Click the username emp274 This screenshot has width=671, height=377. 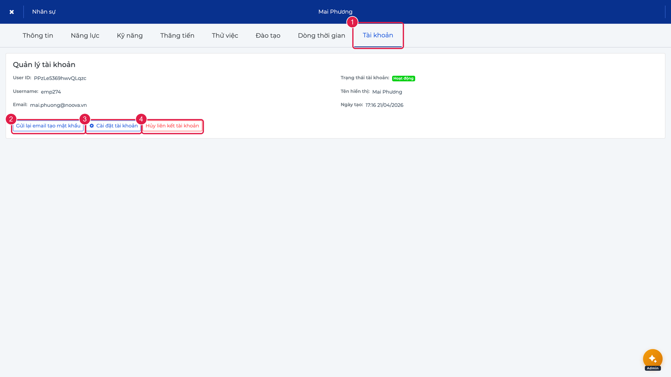51,92
